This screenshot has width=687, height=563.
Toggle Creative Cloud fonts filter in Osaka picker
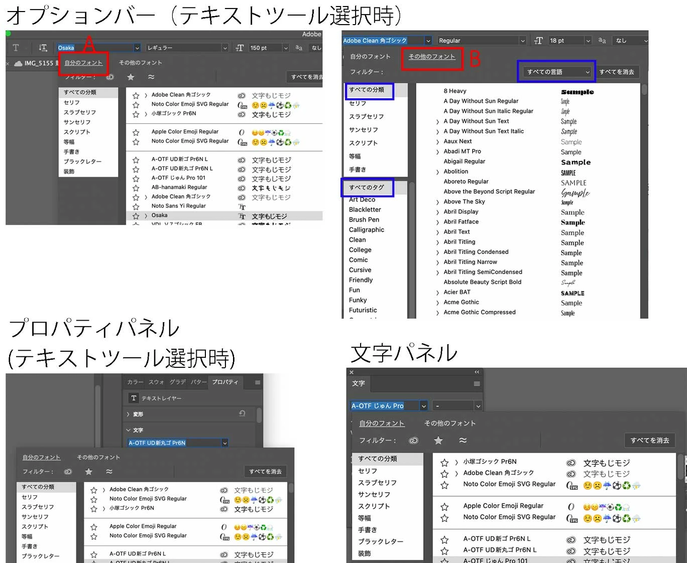tap(110, 77)
